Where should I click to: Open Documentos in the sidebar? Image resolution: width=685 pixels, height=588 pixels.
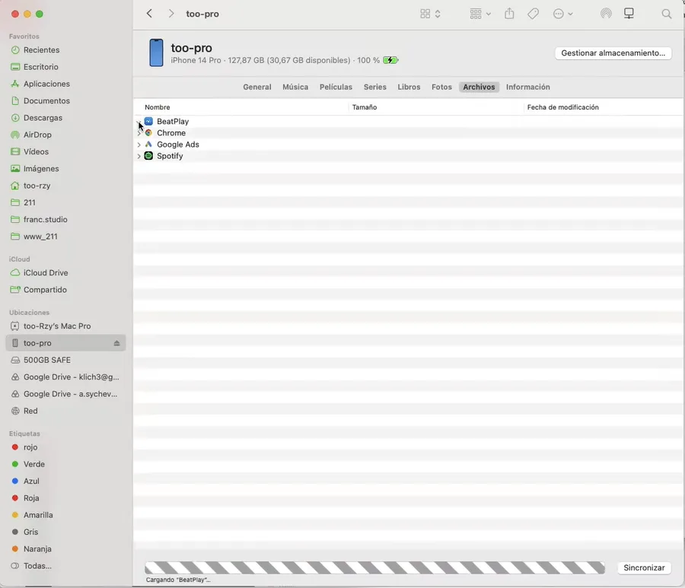pos(46,101)
